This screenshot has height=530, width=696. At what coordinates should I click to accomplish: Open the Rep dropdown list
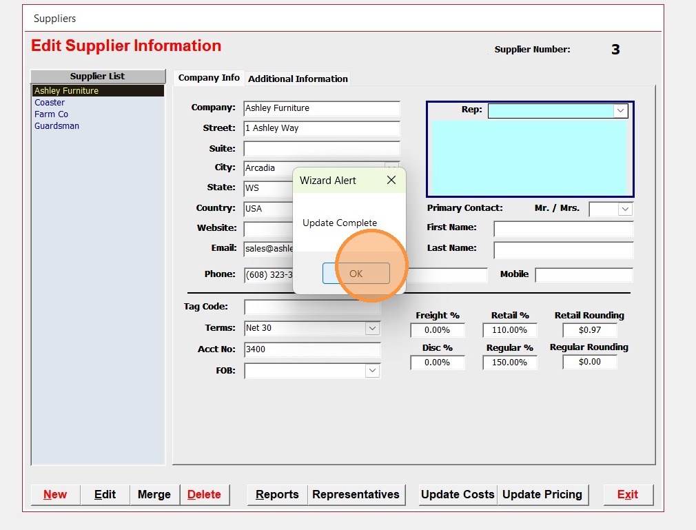tap(620, 111)
